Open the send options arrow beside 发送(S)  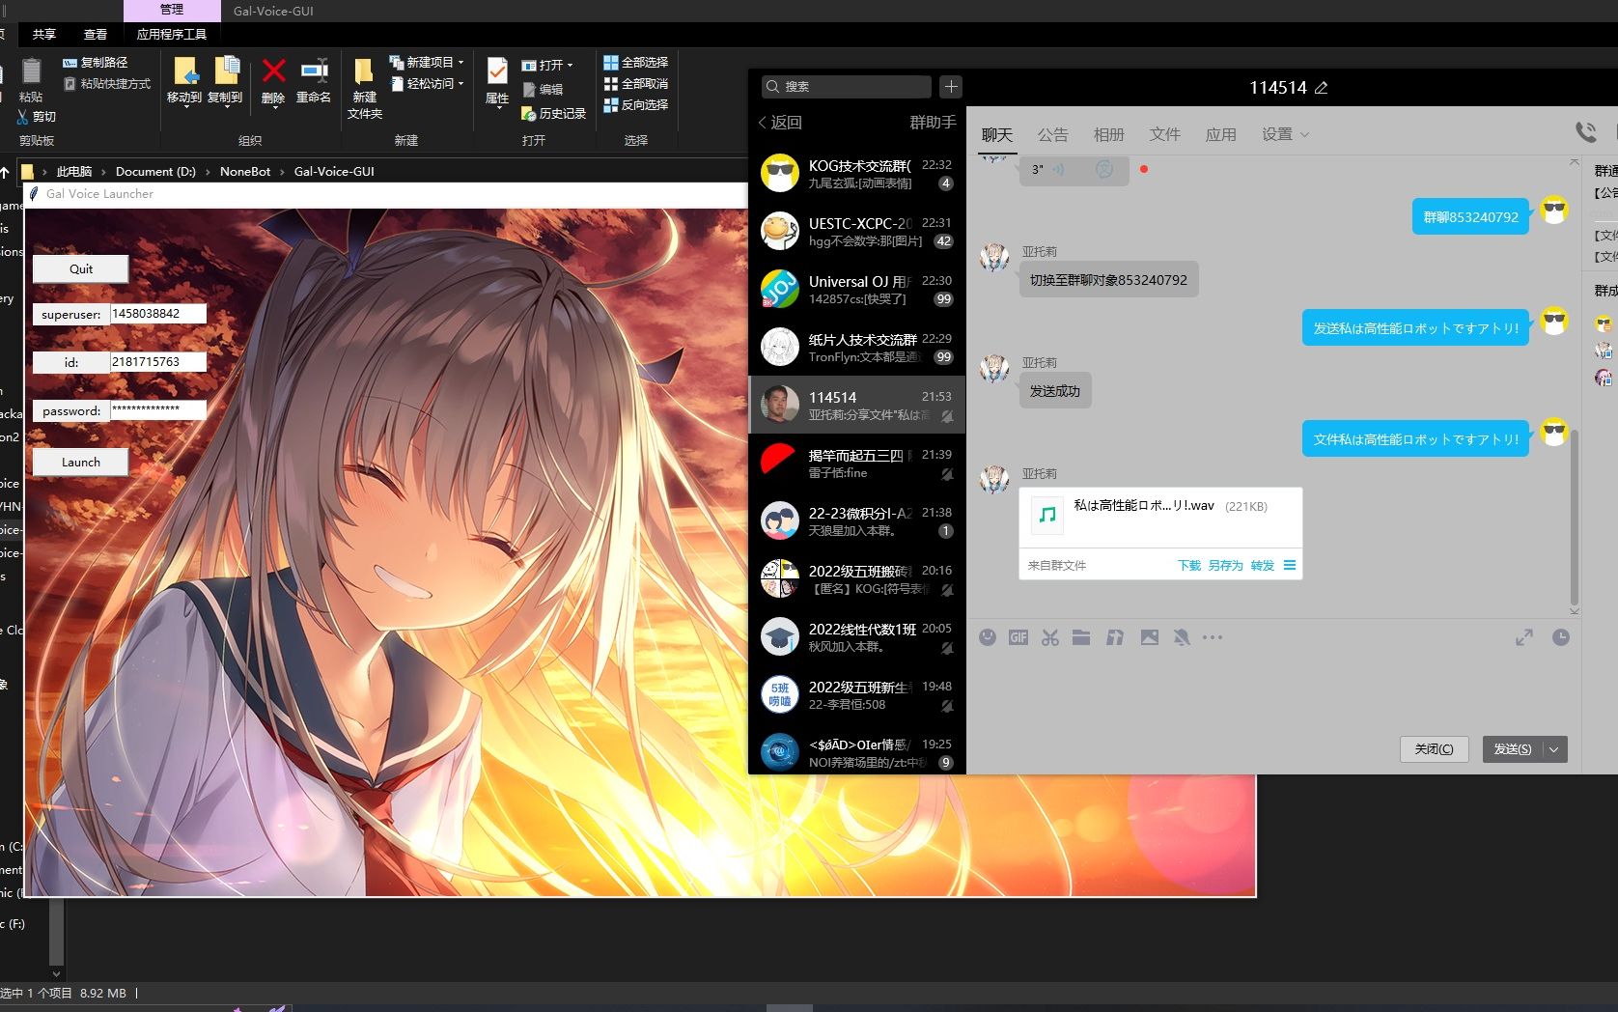click(1553, 748)
